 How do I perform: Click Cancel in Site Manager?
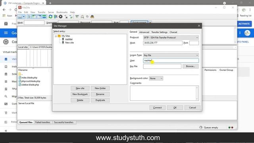[192, 108]
